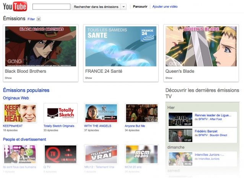Open Q TV show thumbnail
The width and height of the screenshot is (244, 178).
60,154
